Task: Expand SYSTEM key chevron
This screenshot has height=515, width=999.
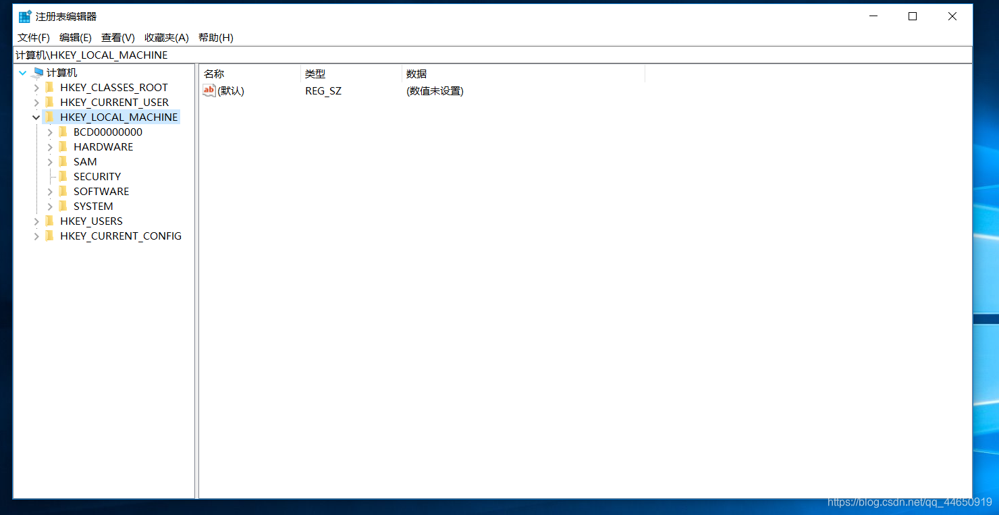Action: click(x=50, y=207)
